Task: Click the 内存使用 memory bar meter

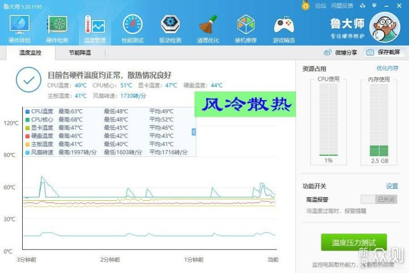Action: click(379, 119)
